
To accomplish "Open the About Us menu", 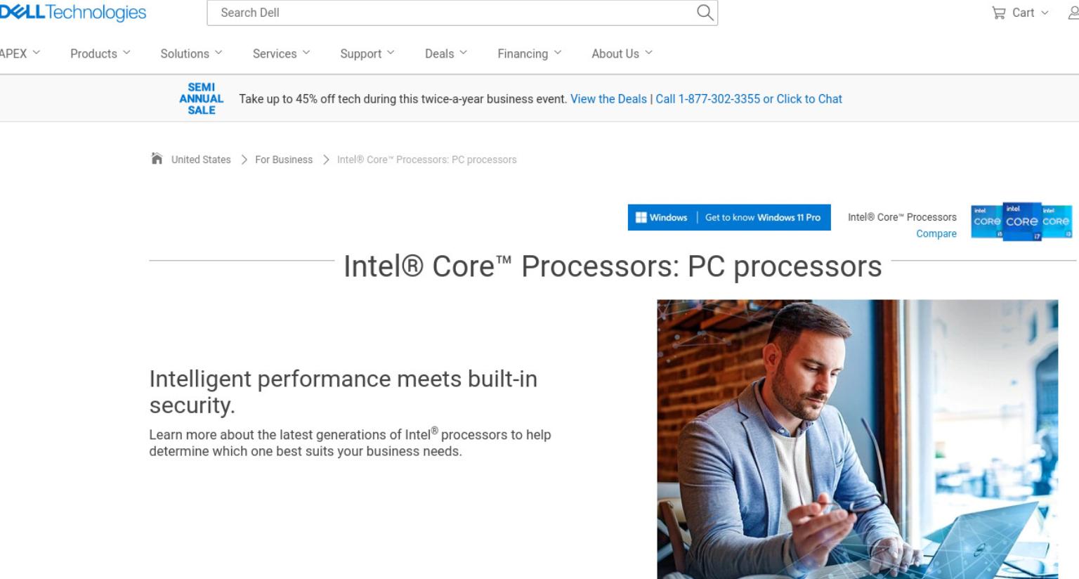I will coord(622,53).
